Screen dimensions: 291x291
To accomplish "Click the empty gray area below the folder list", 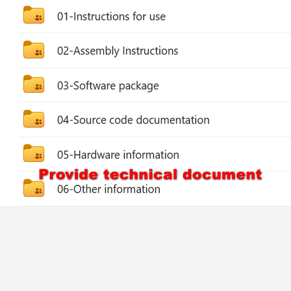I will 145,249.
